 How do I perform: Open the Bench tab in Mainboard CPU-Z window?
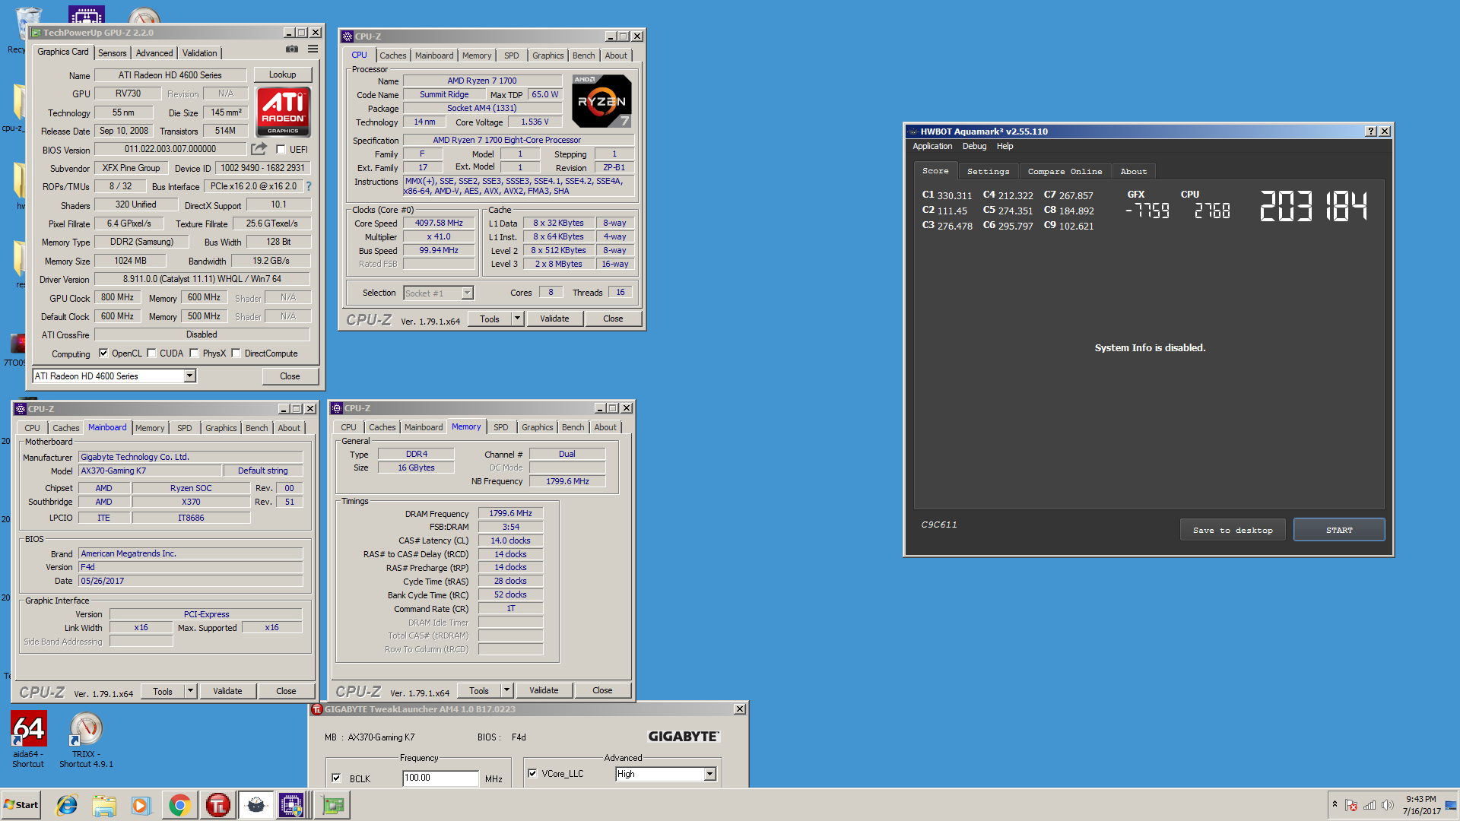point(257,429)
